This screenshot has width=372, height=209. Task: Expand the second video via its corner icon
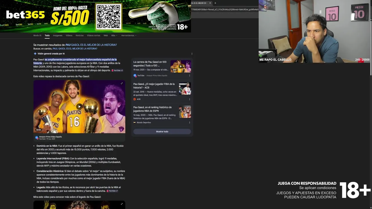[x=122, y=204]
